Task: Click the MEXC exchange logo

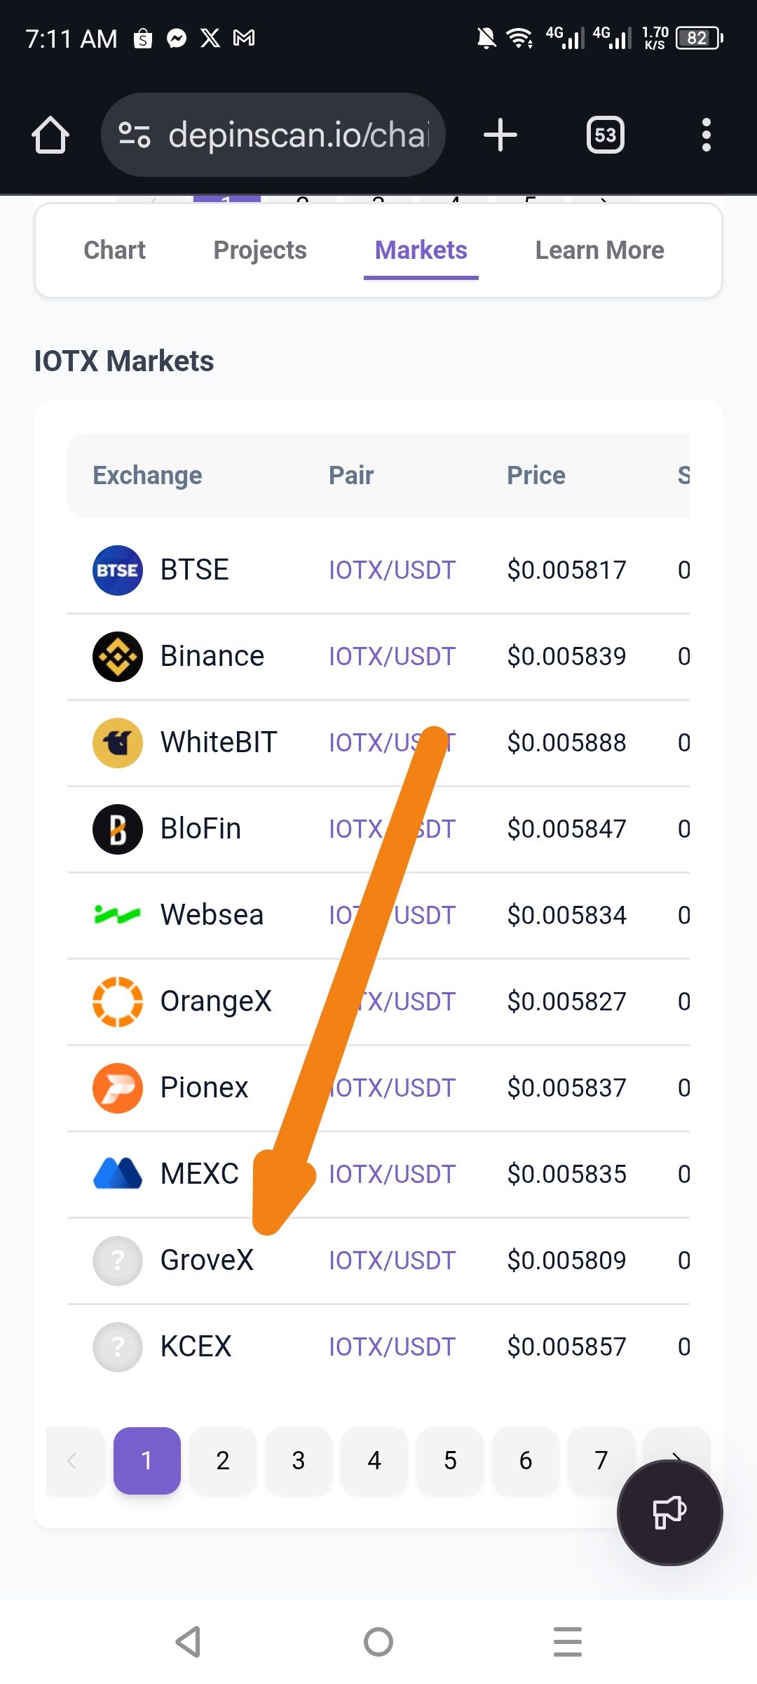Action: [118, 1174]
